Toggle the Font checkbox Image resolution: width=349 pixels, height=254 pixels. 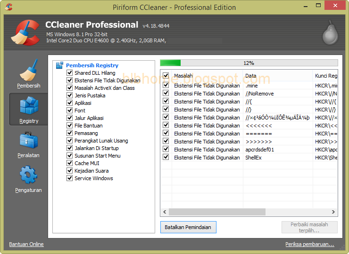pos(70,111)
